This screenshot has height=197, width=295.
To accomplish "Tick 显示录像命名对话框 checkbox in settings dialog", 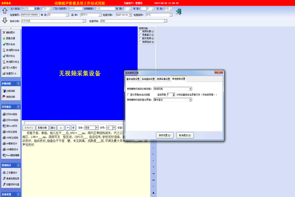I will (128, 95).
